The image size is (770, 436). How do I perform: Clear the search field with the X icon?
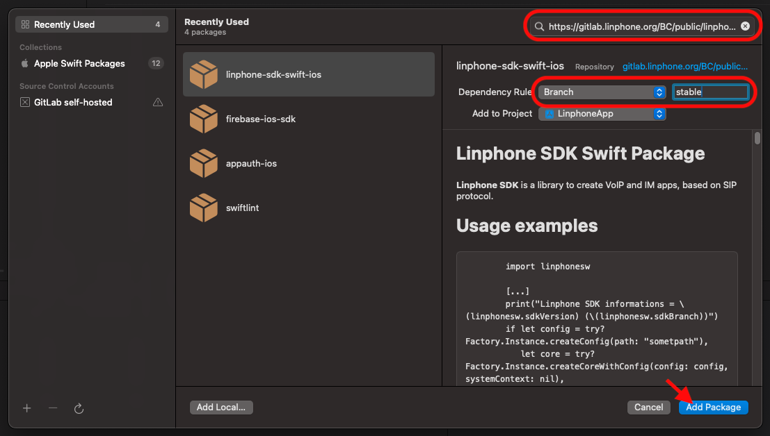click(745, 26)
